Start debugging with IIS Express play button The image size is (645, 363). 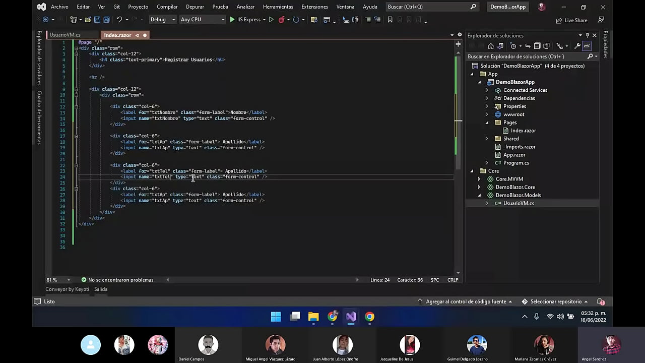tap(232, 20)
